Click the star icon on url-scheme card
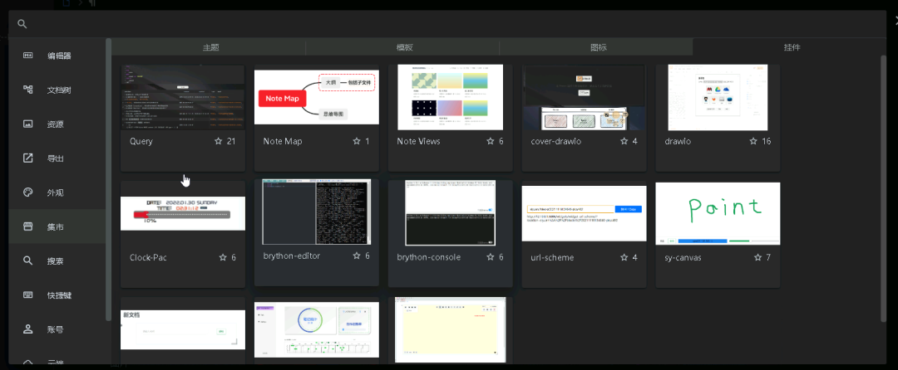This screenshot has width=898, height=370. (x=624, y=257)
